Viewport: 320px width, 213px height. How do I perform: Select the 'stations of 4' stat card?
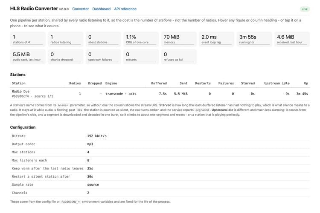click(28, 39)
